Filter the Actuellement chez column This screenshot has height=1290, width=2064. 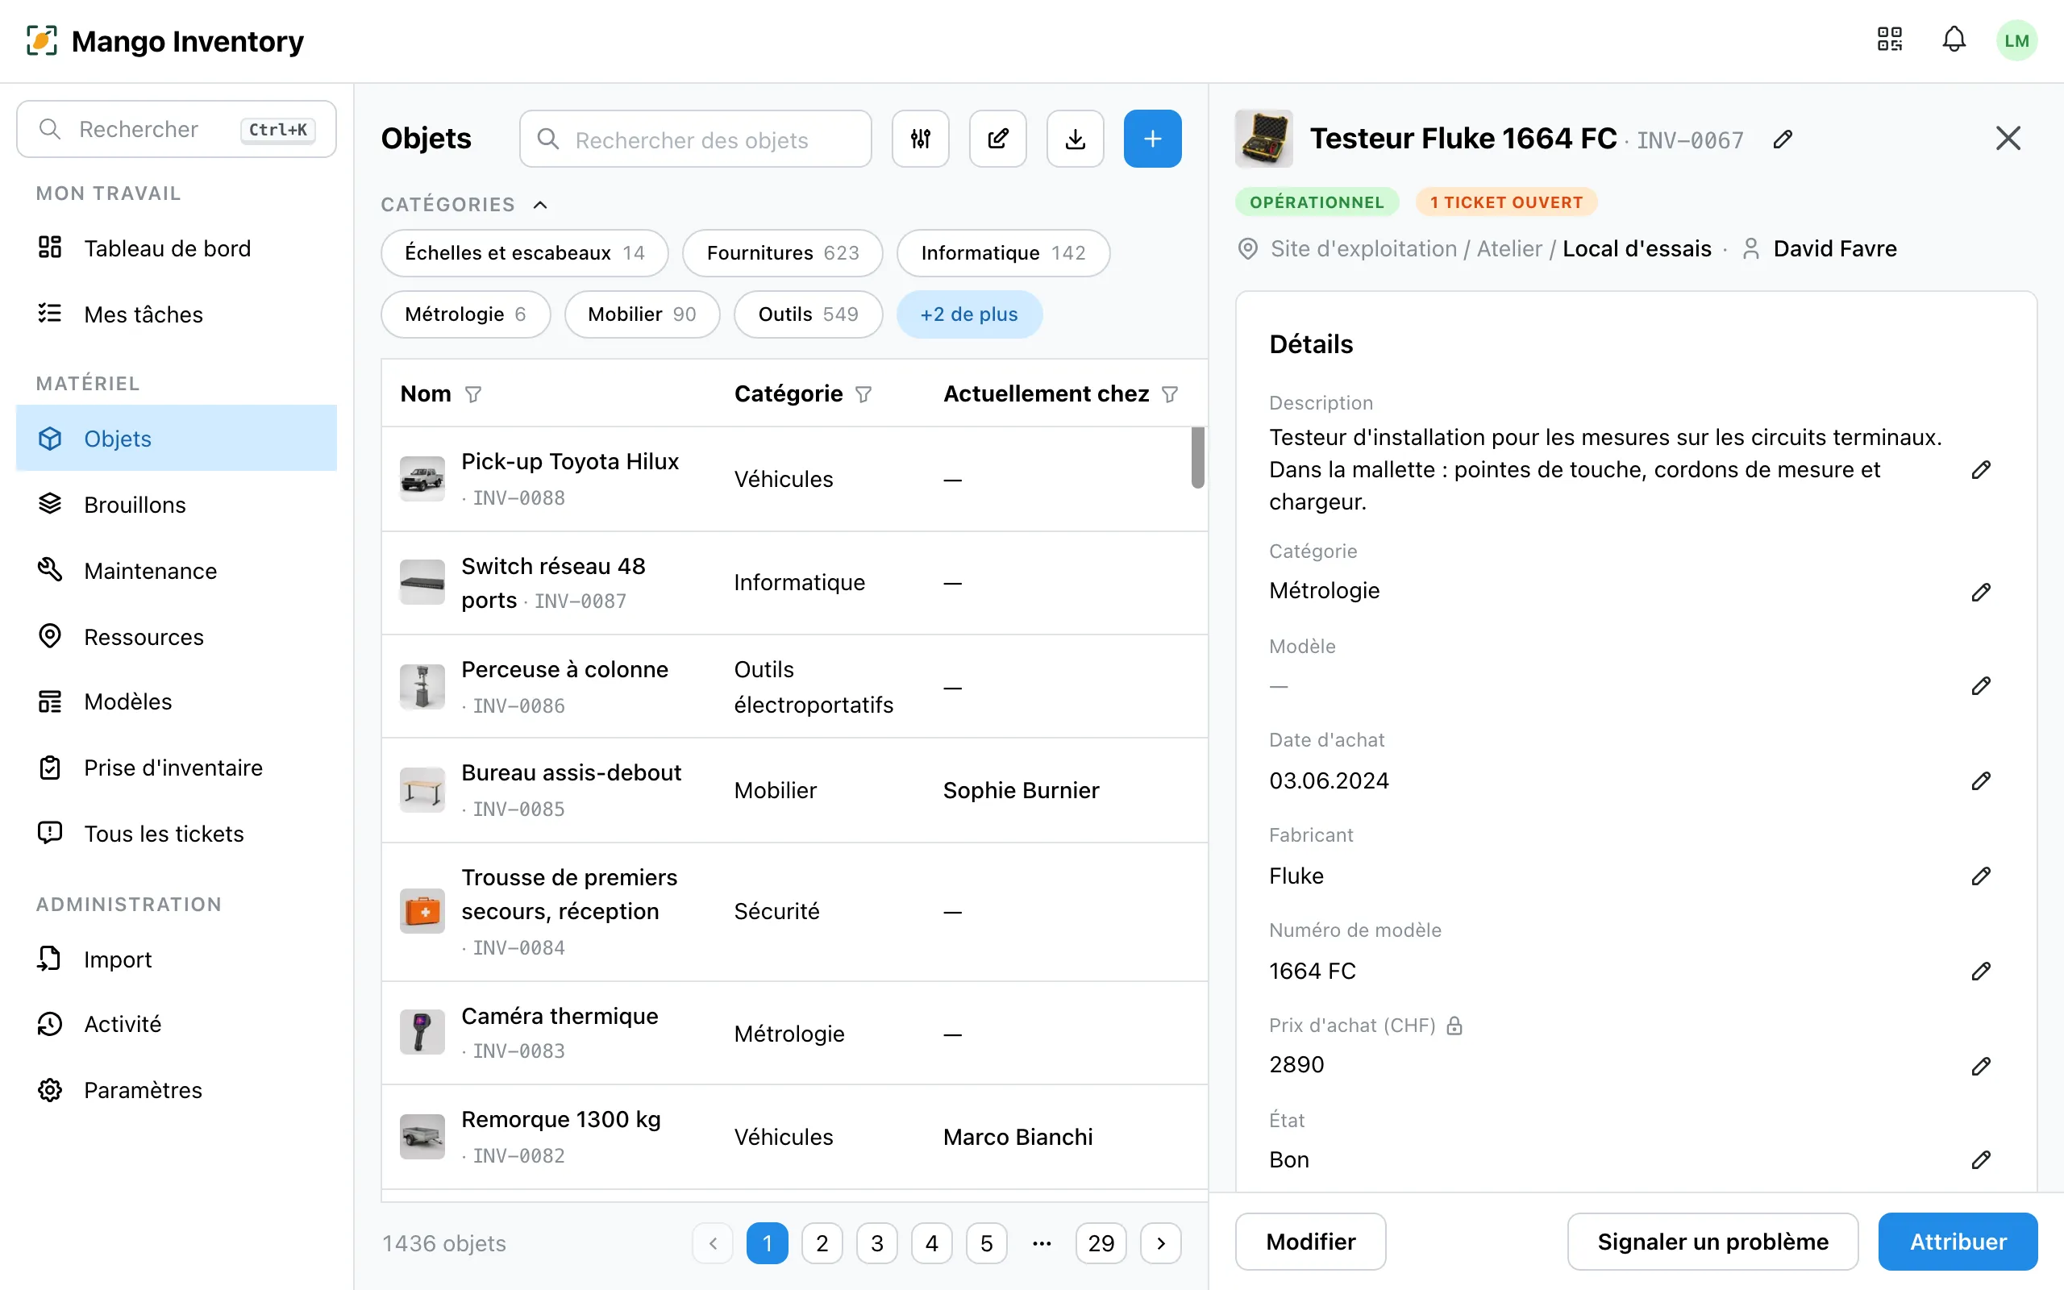1169,394
